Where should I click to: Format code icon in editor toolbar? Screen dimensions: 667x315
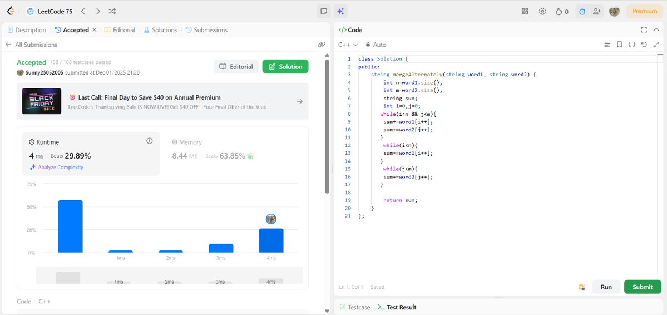tap(607, 45)
